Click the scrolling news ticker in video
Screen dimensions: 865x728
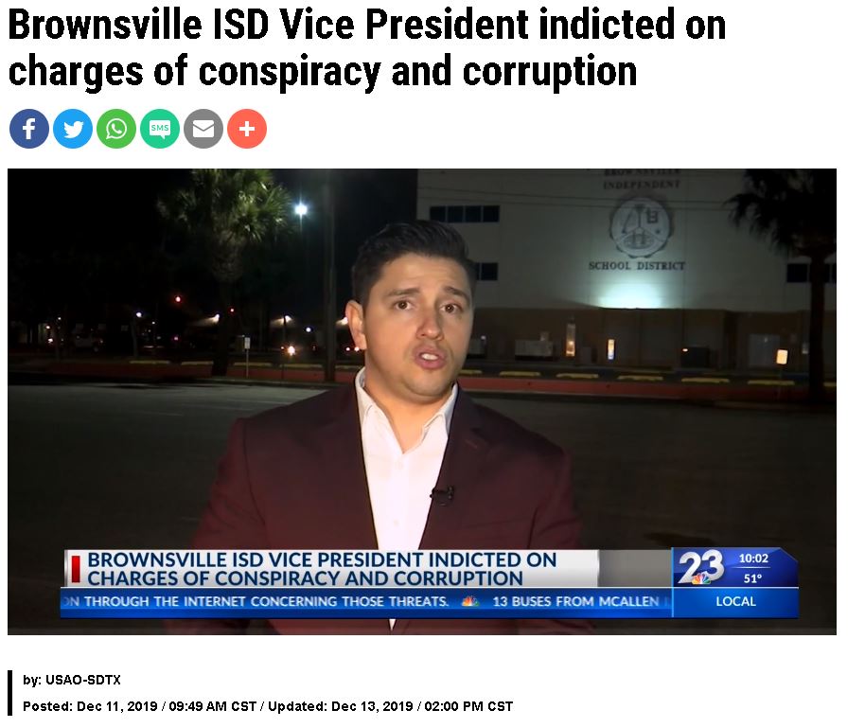pyautogui.click(x=365, y=601)
